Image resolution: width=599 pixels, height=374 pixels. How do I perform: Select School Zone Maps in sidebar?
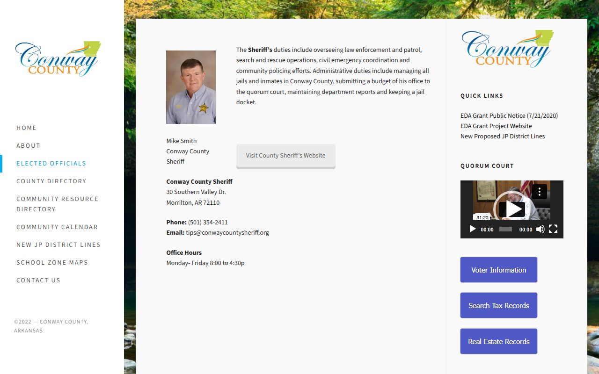[52, 262]
